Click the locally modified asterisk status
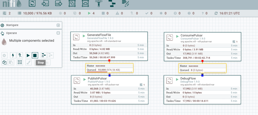The width and height of the screenshot is (258, 115). pyautogui.click(x=161, y=13)
